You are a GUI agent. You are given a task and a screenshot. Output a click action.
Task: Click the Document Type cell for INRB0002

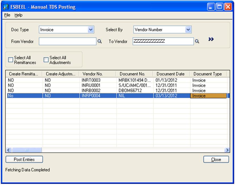[209, 90]
